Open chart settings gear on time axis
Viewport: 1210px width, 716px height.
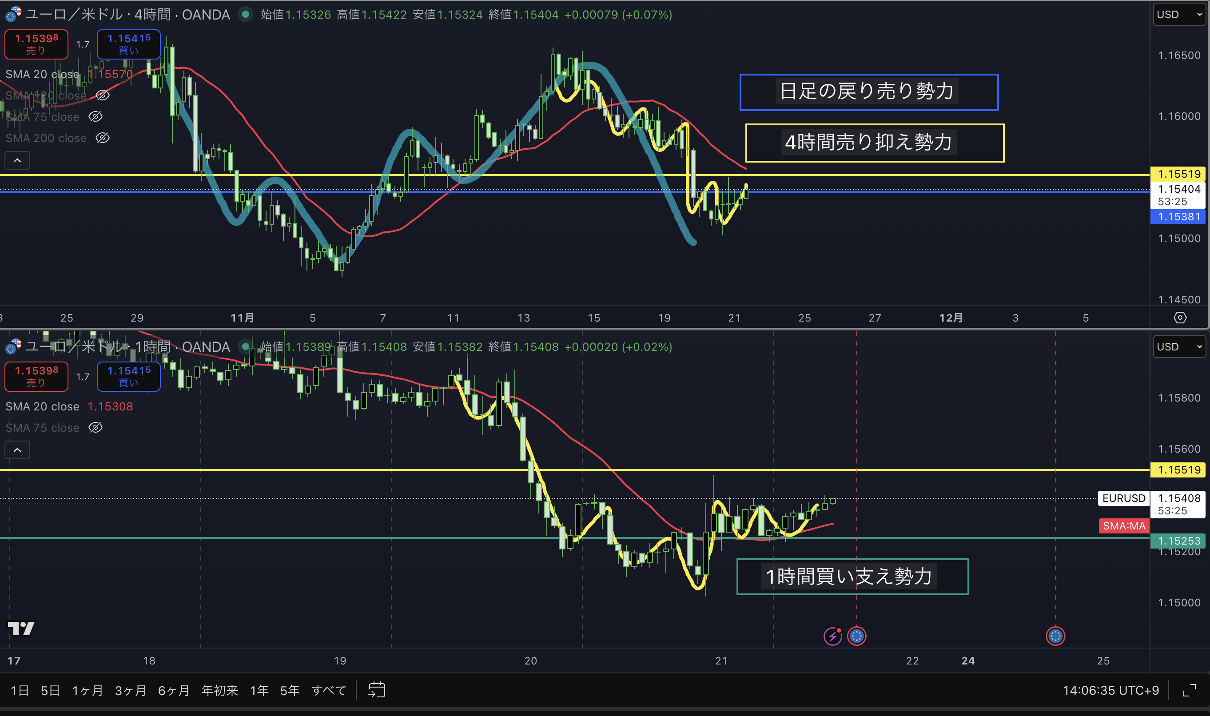pyautogui.click(x=1180, y=318)
